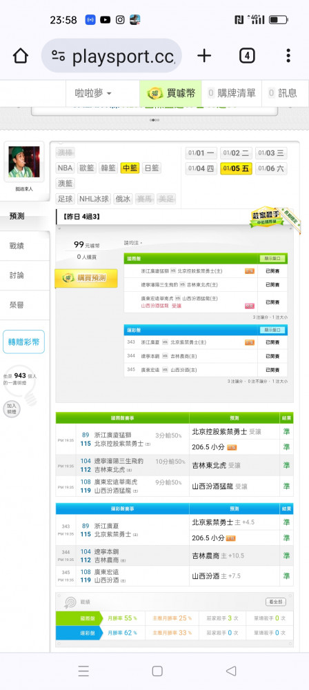
Task: Tap Android home square icon
Action: pyautogui.click(x=157, y=671)
